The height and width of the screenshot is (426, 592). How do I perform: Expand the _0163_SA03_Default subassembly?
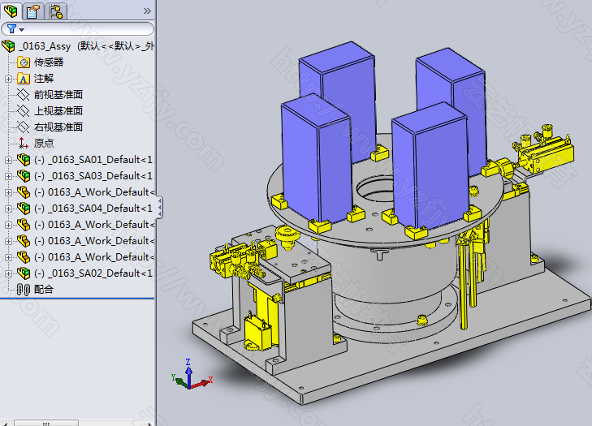tap(8, 176)
